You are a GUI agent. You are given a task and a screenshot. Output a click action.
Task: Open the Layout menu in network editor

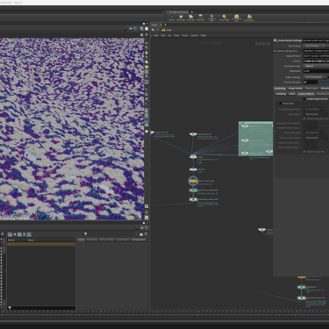click(194, 35)
